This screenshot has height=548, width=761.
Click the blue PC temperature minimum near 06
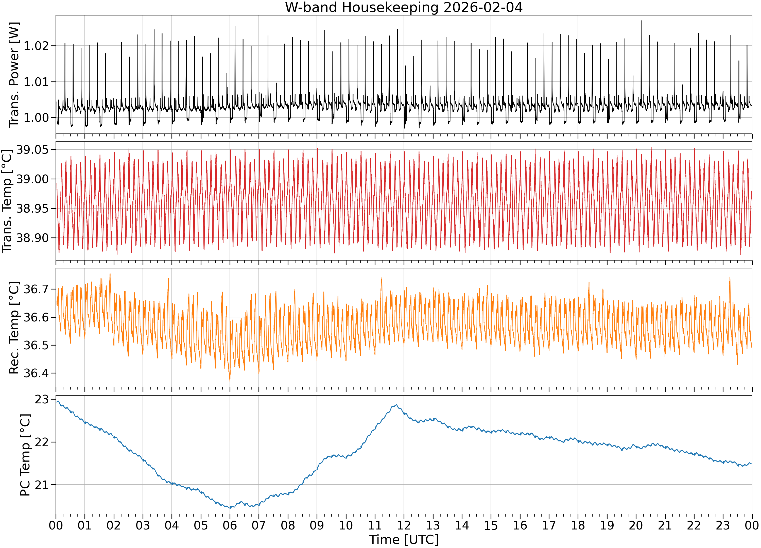pos(230,508)
